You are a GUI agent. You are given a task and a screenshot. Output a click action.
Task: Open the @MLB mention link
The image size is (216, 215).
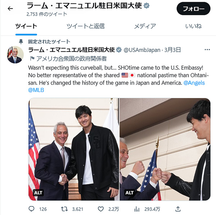36,90
